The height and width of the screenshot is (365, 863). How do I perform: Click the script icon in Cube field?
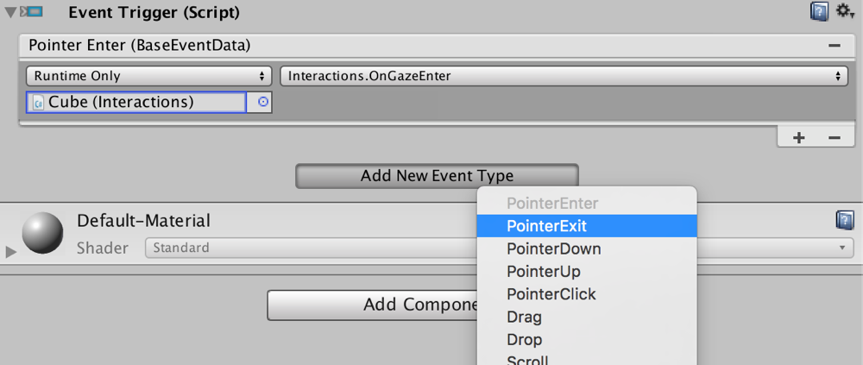[x=38, y=103]
